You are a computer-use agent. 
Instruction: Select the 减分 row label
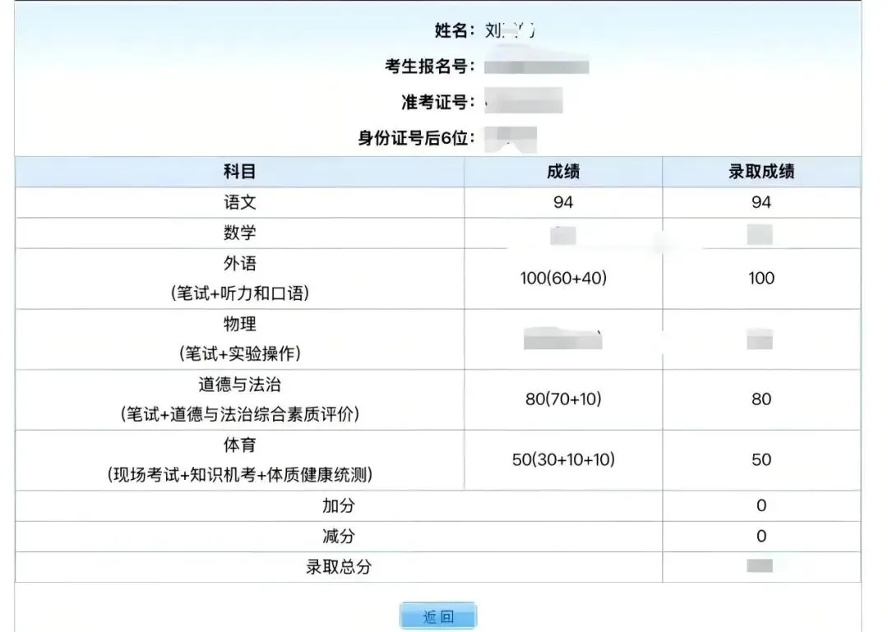(339, 537)
